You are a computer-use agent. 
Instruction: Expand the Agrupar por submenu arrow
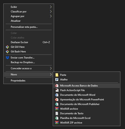pos(51,16)
